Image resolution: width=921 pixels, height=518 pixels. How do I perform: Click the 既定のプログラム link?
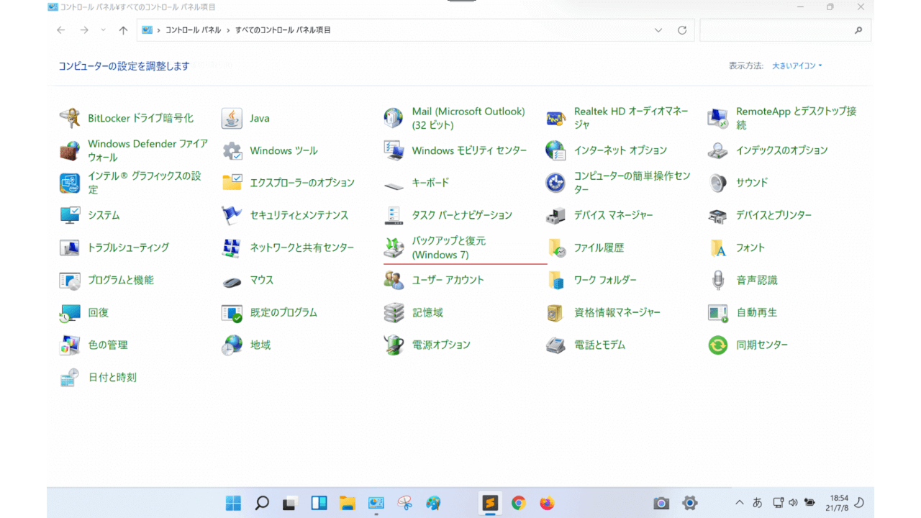283,312
